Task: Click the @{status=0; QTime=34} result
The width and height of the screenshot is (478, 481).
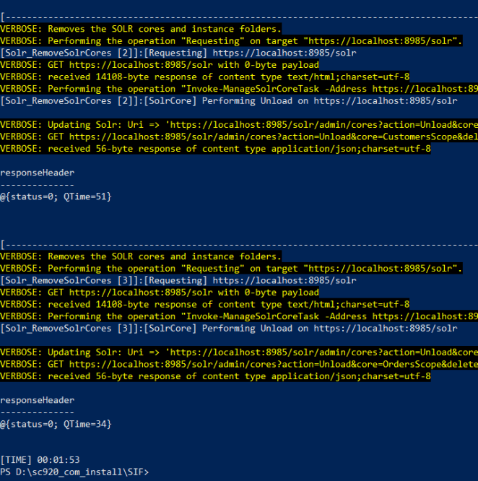Action: click(x=56, y=424)
